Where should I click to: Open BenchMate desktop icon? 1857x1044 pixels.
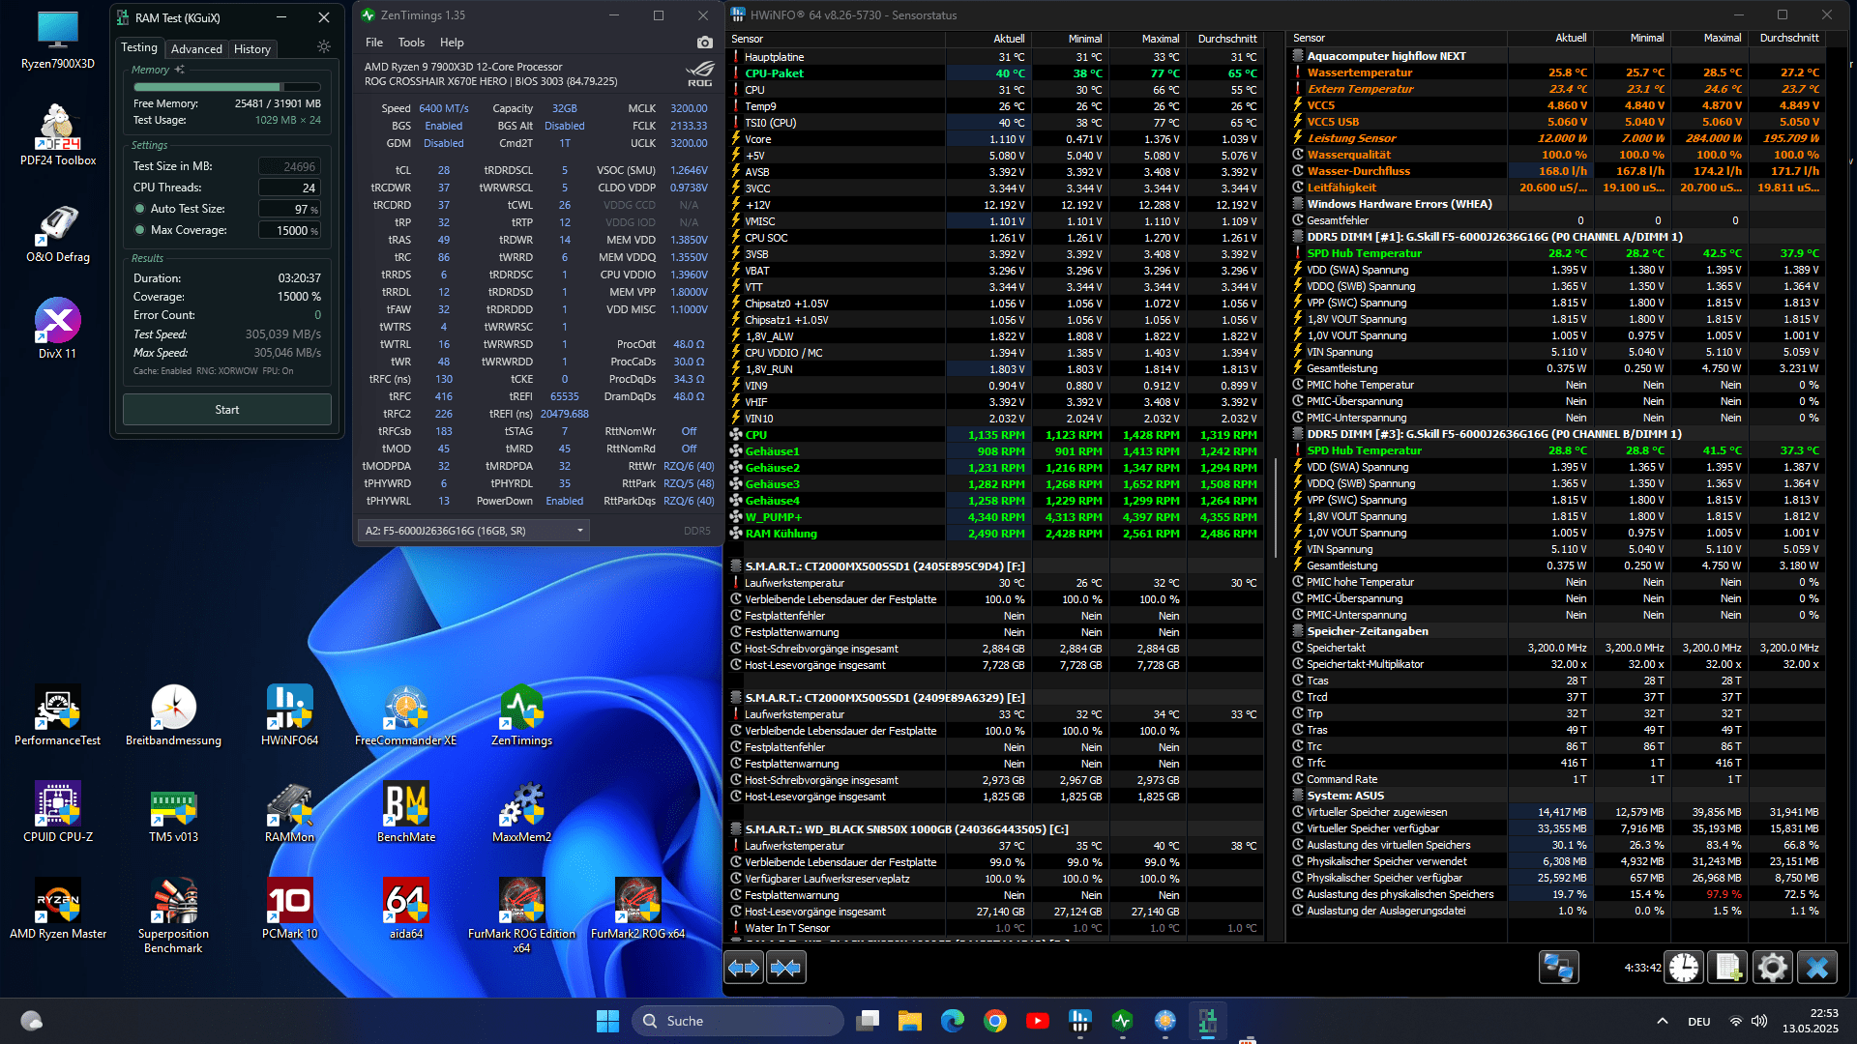click(x=406, y=812)
